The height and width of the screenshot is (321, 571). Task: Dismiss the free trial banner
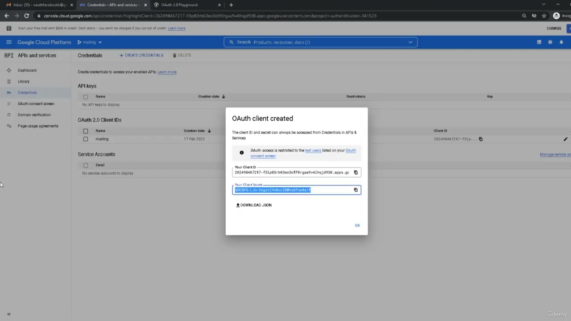click(x=554, y=28)
